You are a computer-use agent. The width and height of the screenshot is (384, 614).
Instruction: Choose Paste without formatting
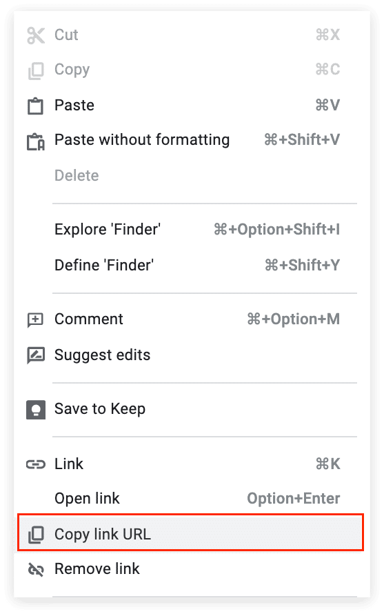pyautogui.click(x=192, y=140)
